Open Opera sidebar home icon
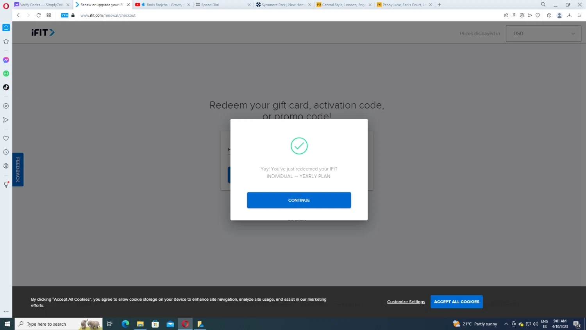The height and width of the screenshot is (330, 586). 6,27
